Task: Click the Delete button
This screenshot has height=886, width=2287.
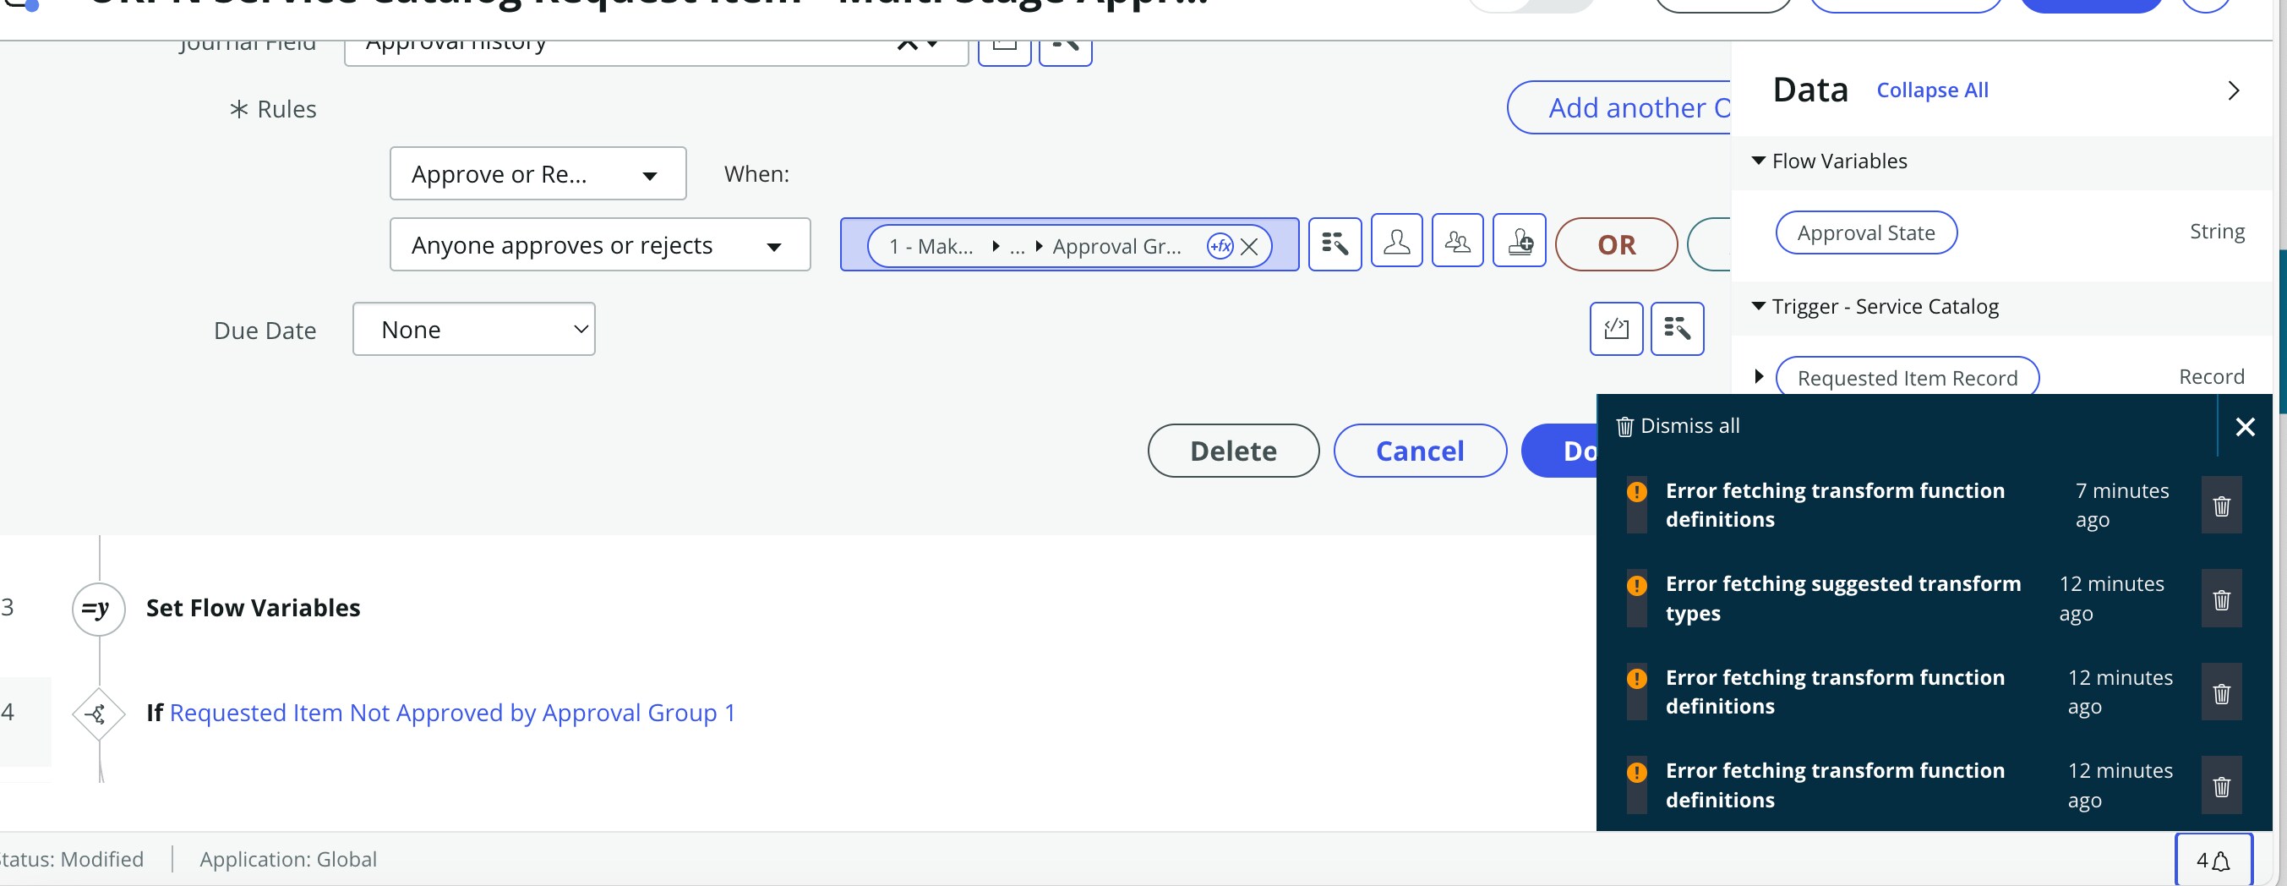Action: 1233,450
